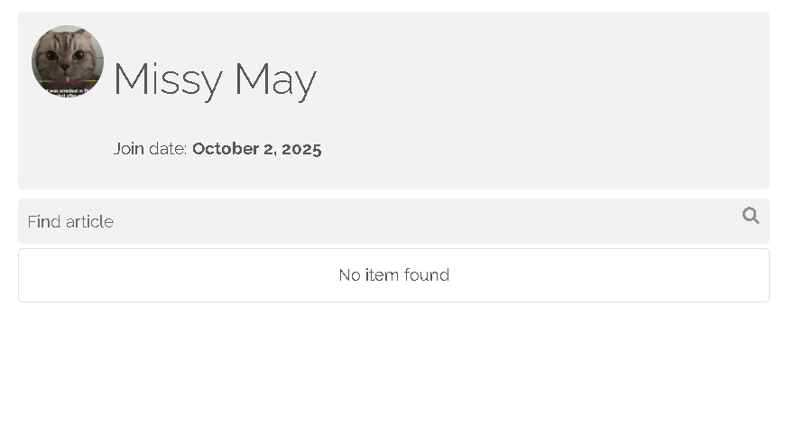Click the year 2025 in the join date
The width and height of the screenshot is (785, 436).
301,149
